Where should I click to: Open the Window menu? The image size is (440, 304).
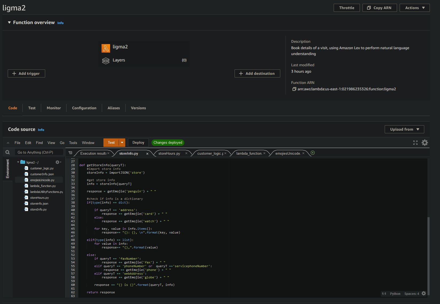88,143
